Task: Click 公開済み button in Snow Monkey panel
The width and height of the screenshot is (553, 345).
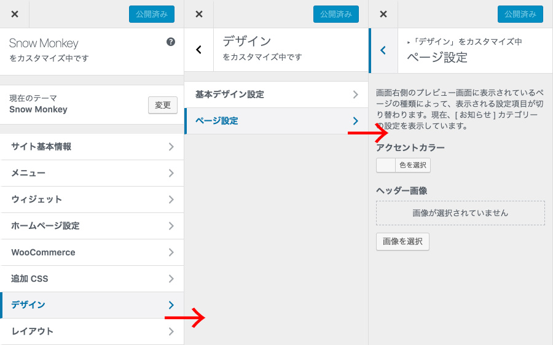Action: (x=152, y=14)
